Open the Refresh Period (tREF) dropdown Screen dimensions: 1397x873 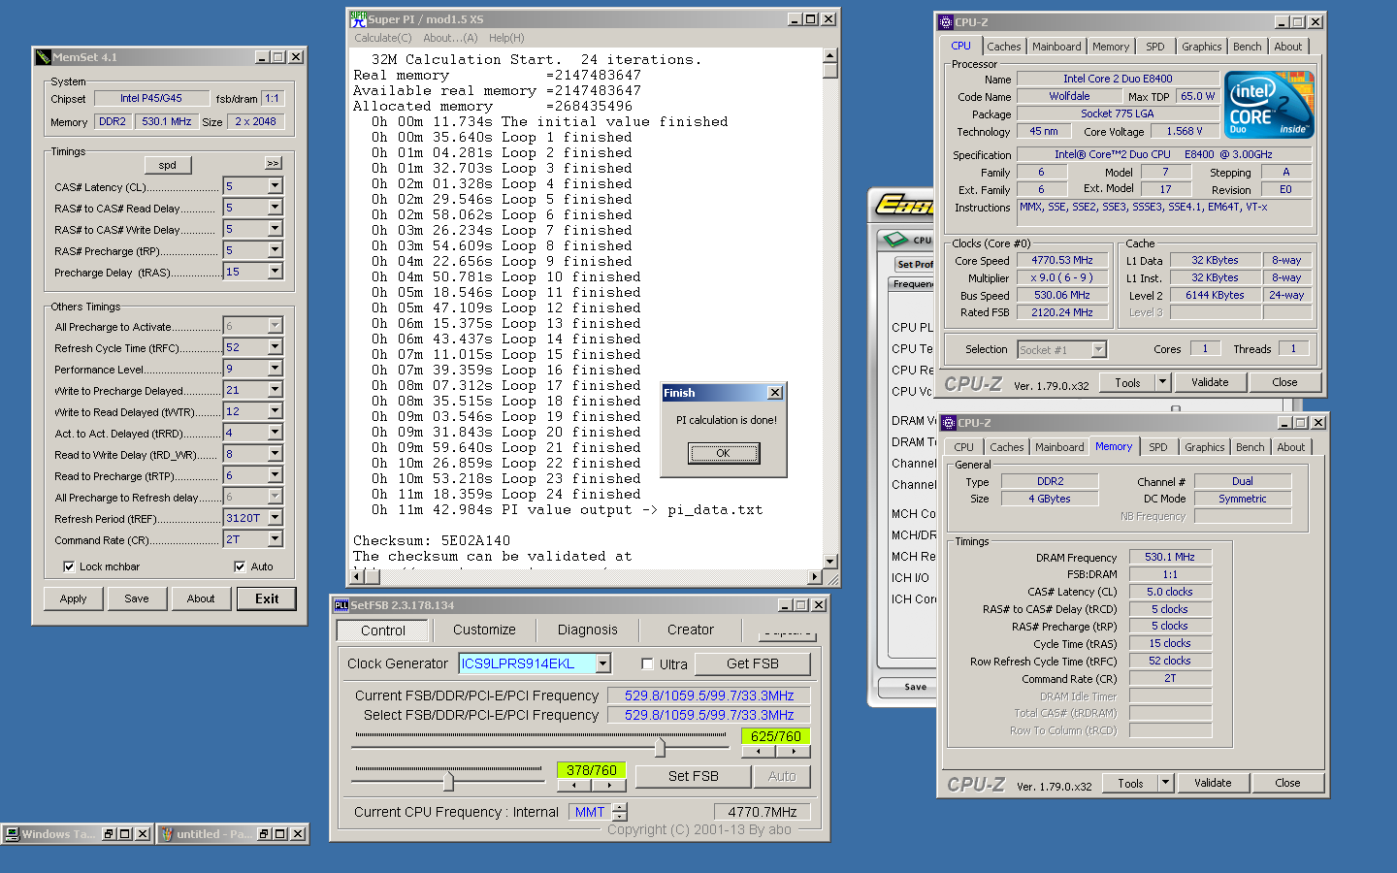(275, 518)
